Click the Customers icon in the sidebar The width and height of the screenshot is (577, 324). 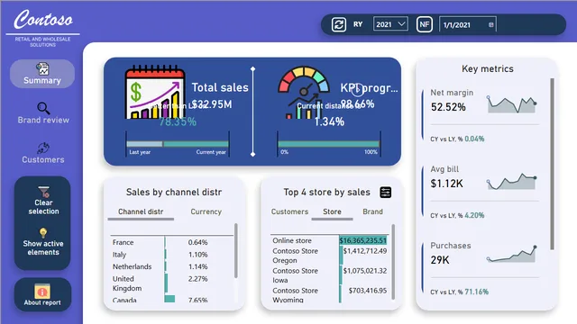click(43, 148)
